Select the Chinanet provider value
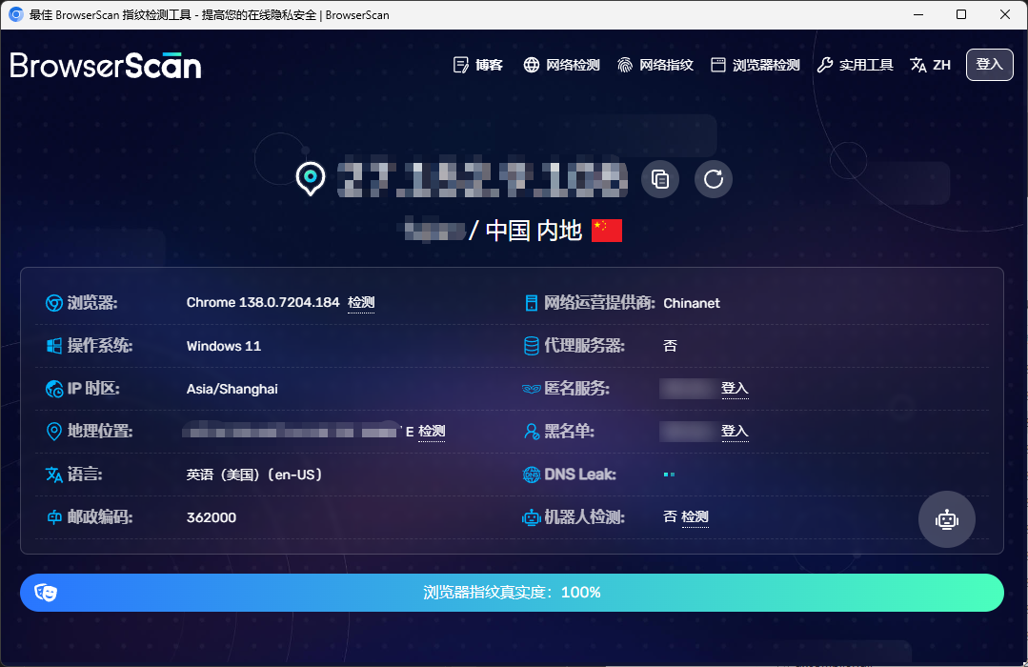Viewport: 1028px width, 667px height. [692, 303]
